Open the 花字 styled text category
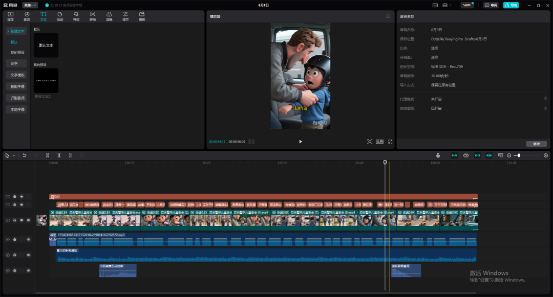Viewport: 553px width, 297px height. tap(16, 64)
